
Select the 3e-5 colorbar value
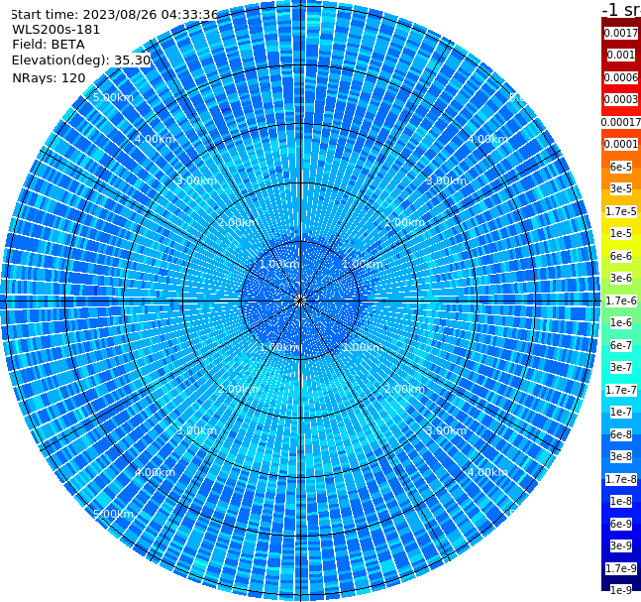pyautogui.click(x=621, y=188)
